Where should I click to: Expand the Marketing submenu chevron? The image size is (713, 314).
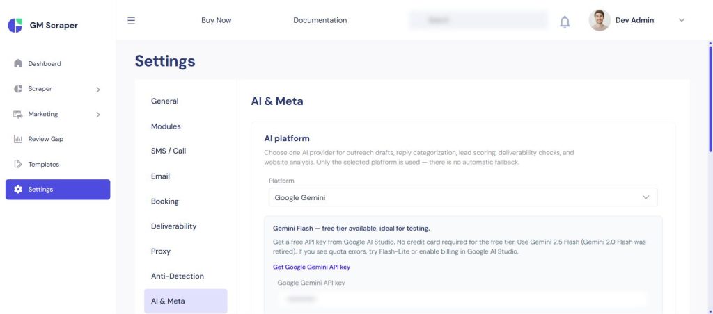click(x=97, y=115)
